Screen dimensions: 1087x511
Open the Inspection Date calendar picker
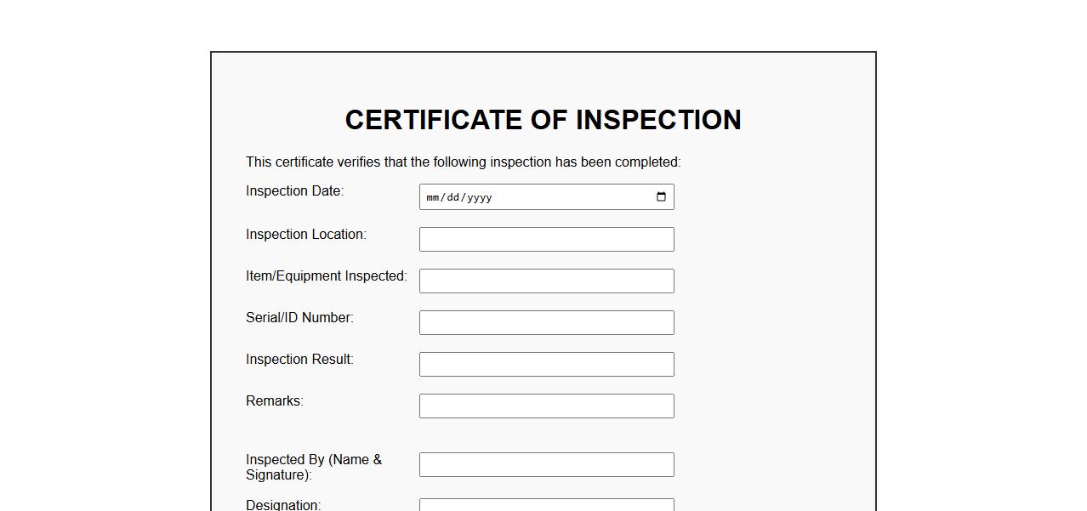point(661,197)
